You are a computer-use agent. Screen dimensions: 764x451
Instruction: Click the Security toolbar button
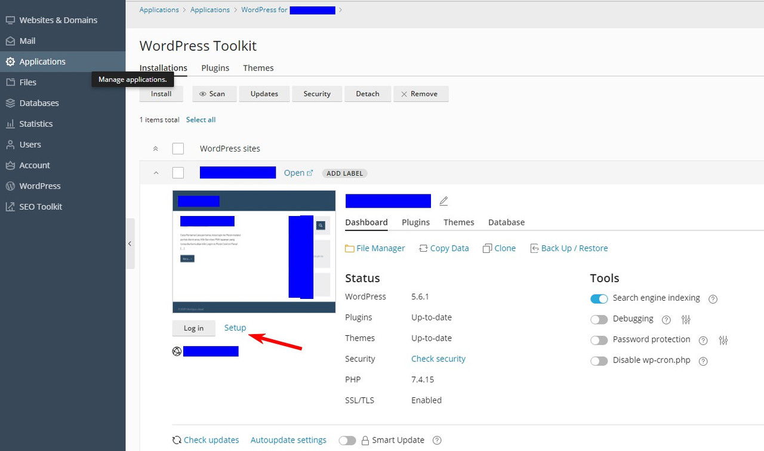pyautogui.click(x=317, y=94)
